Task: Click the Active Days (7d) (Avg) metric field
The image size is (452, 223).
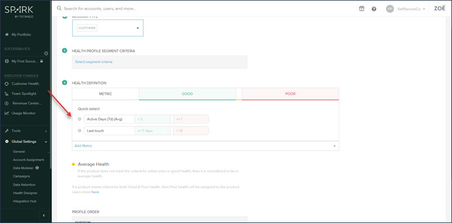Action: pos(109,119)
